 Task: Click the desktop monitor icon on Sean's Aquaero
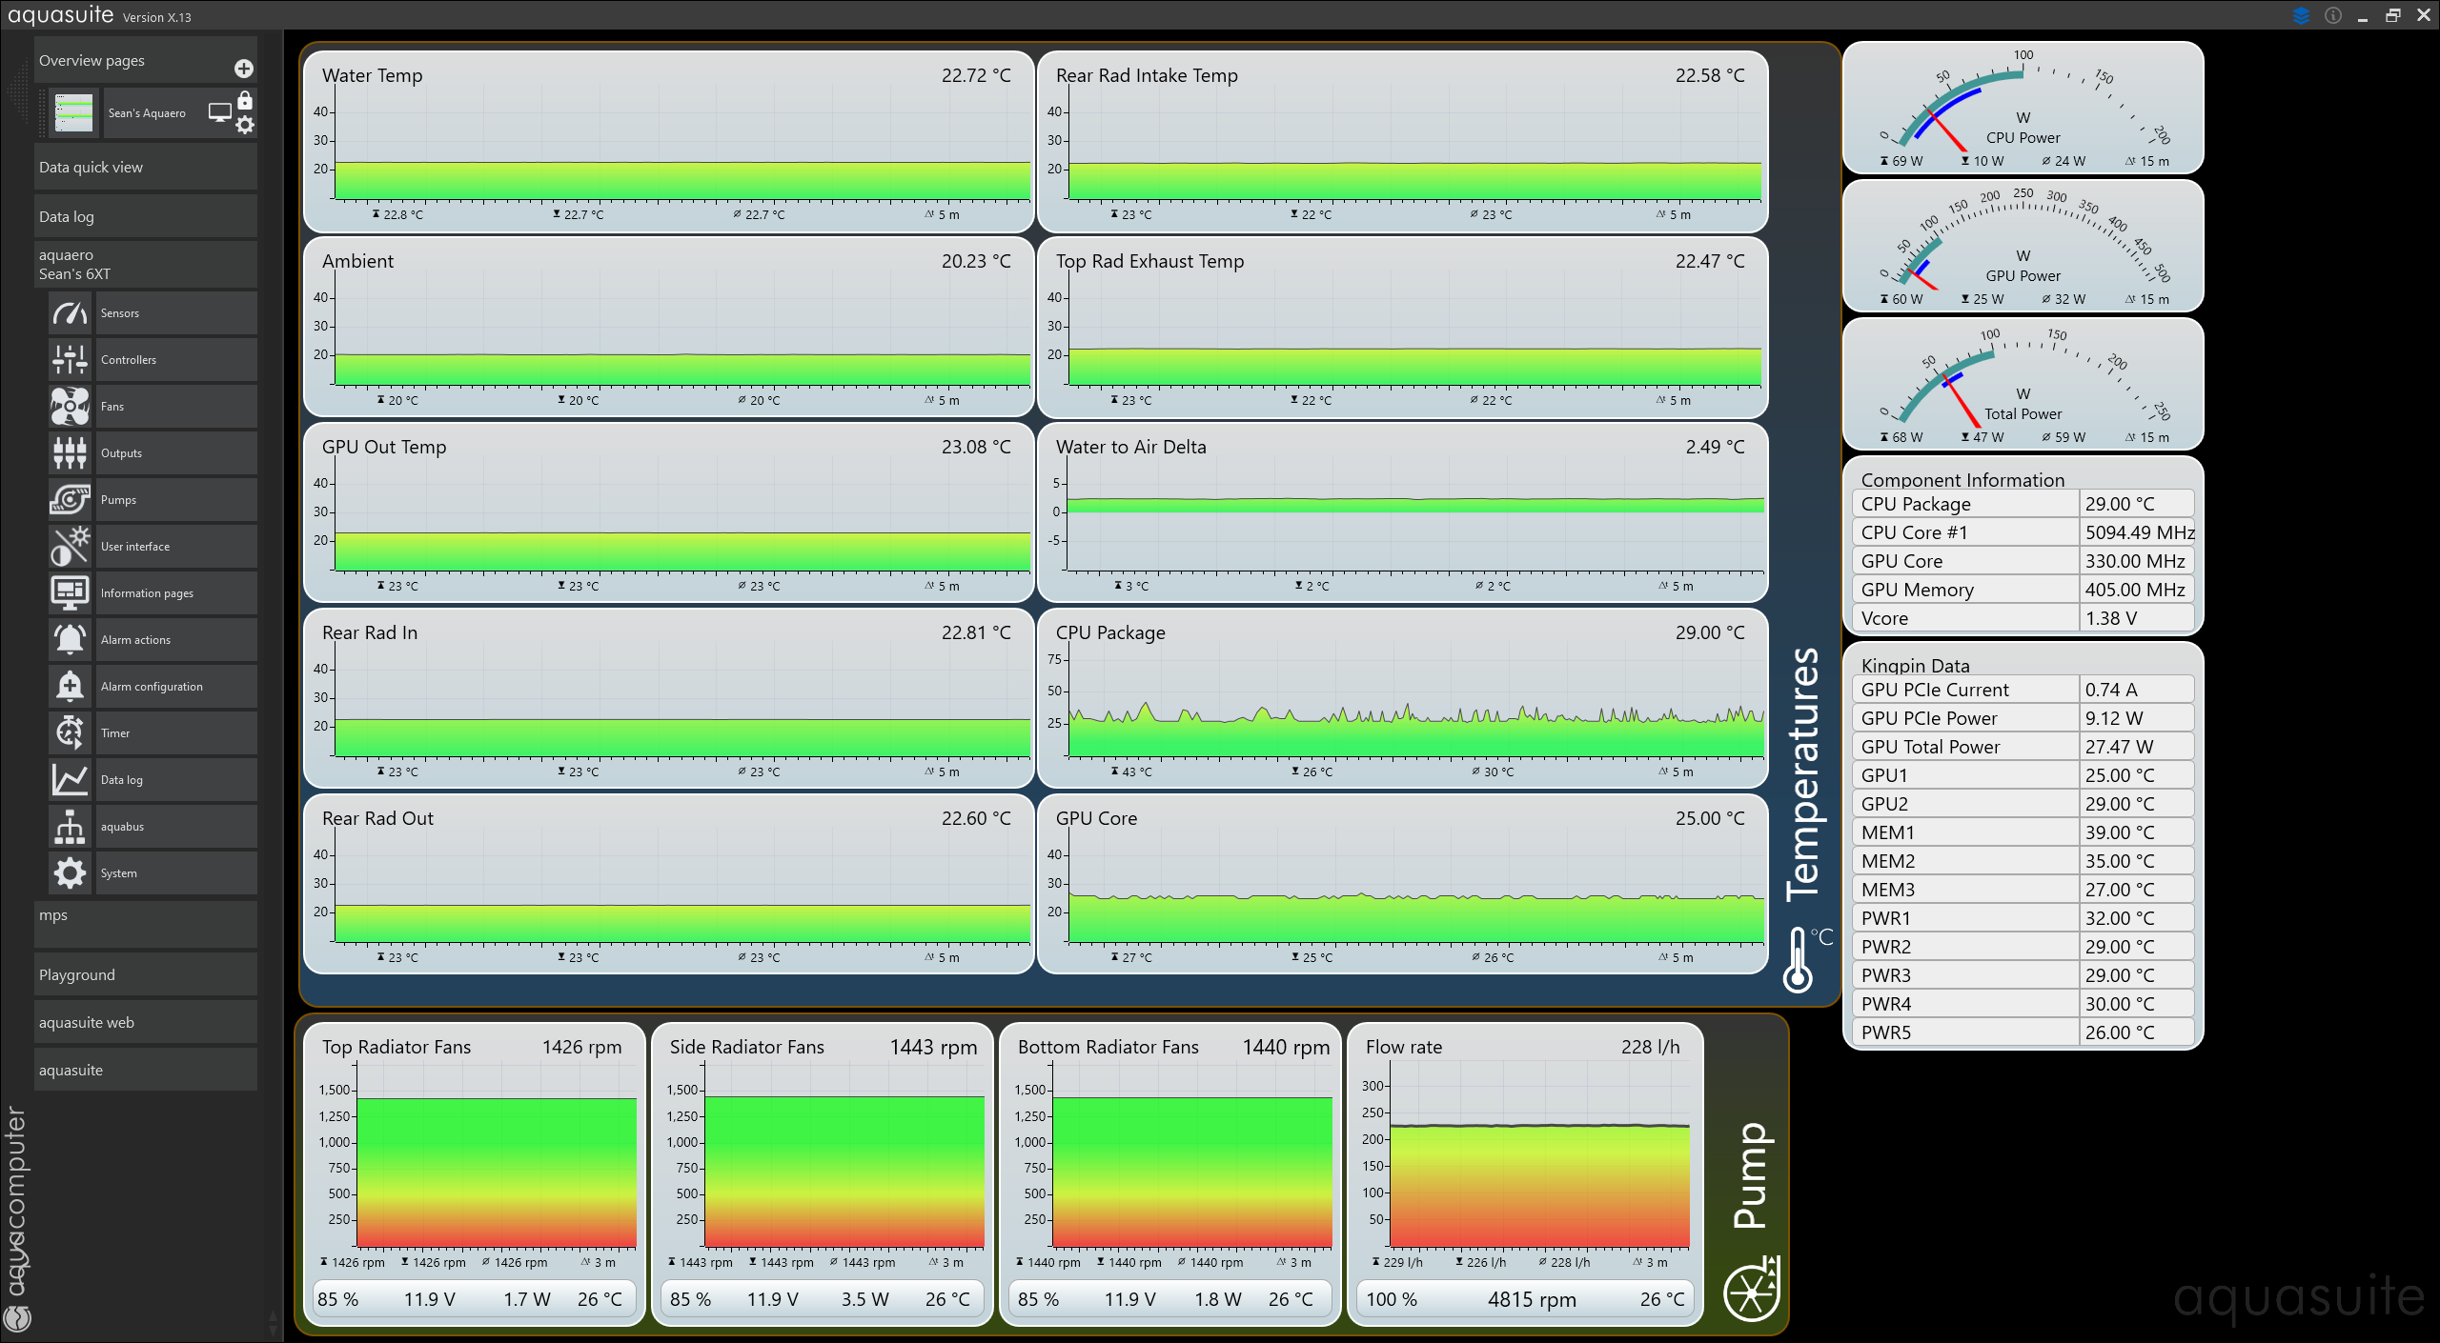tap(219, 112)
